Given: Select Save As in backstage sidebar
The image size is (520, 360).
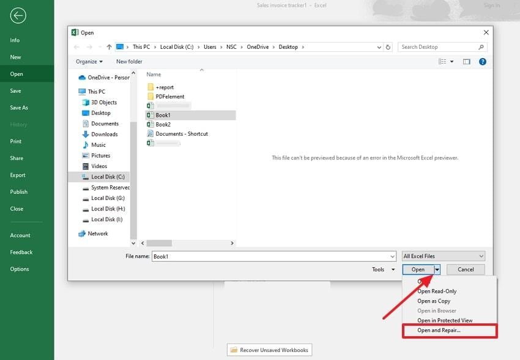Looking at the screenshot, I should tap(19, 108).
